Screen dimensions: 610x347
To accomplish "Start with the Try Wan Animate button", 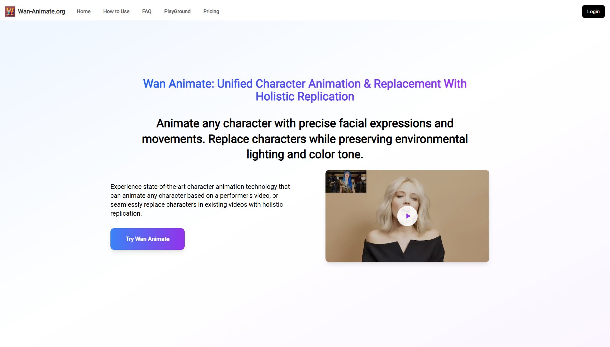I will click(148, 239).
